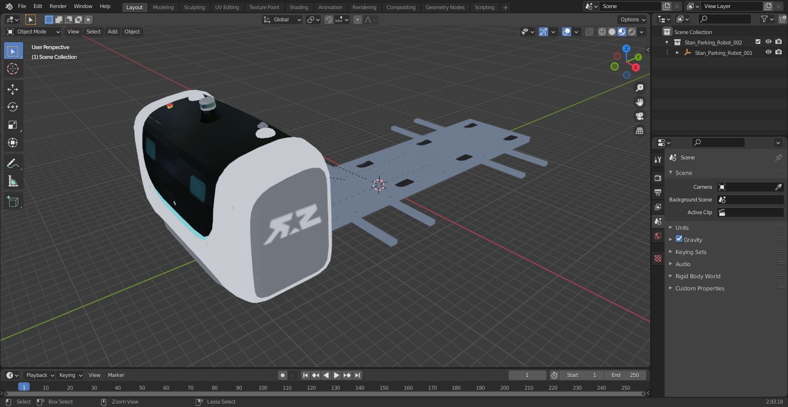Activate the Rotate tool
Screen dimensions: 788x407
(13, 107)
